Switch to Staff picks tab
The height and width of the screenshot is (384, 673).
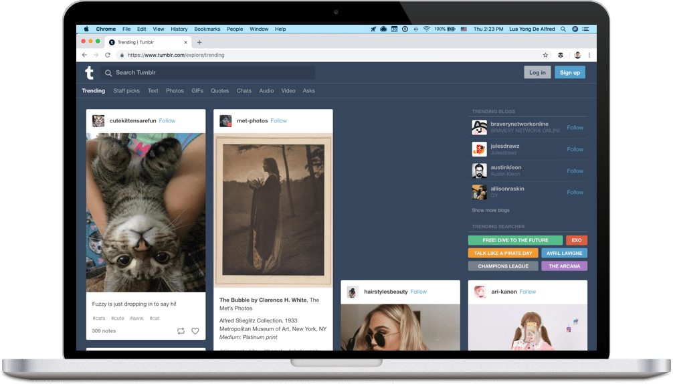[126, 91]
